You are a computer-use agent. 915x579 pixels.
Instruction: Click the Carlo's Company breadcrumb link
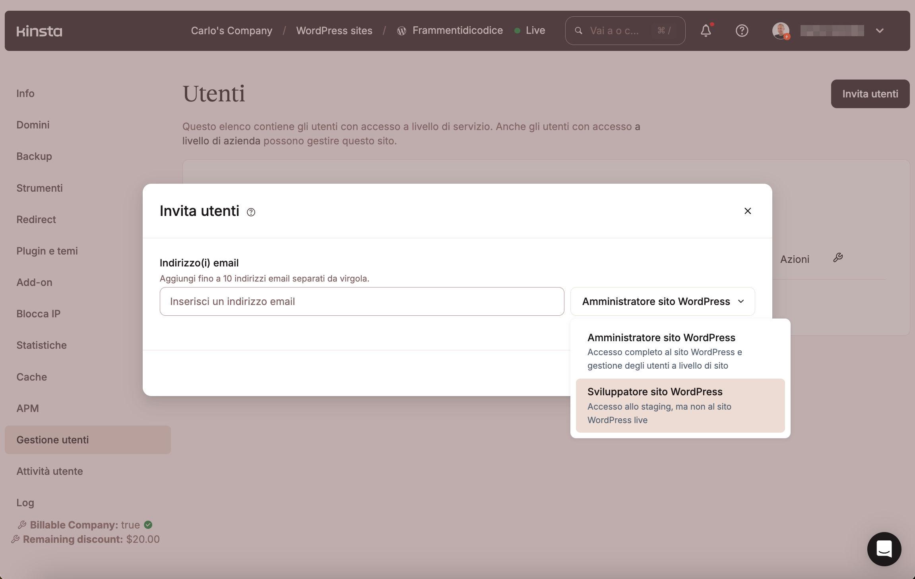[231, 31]
